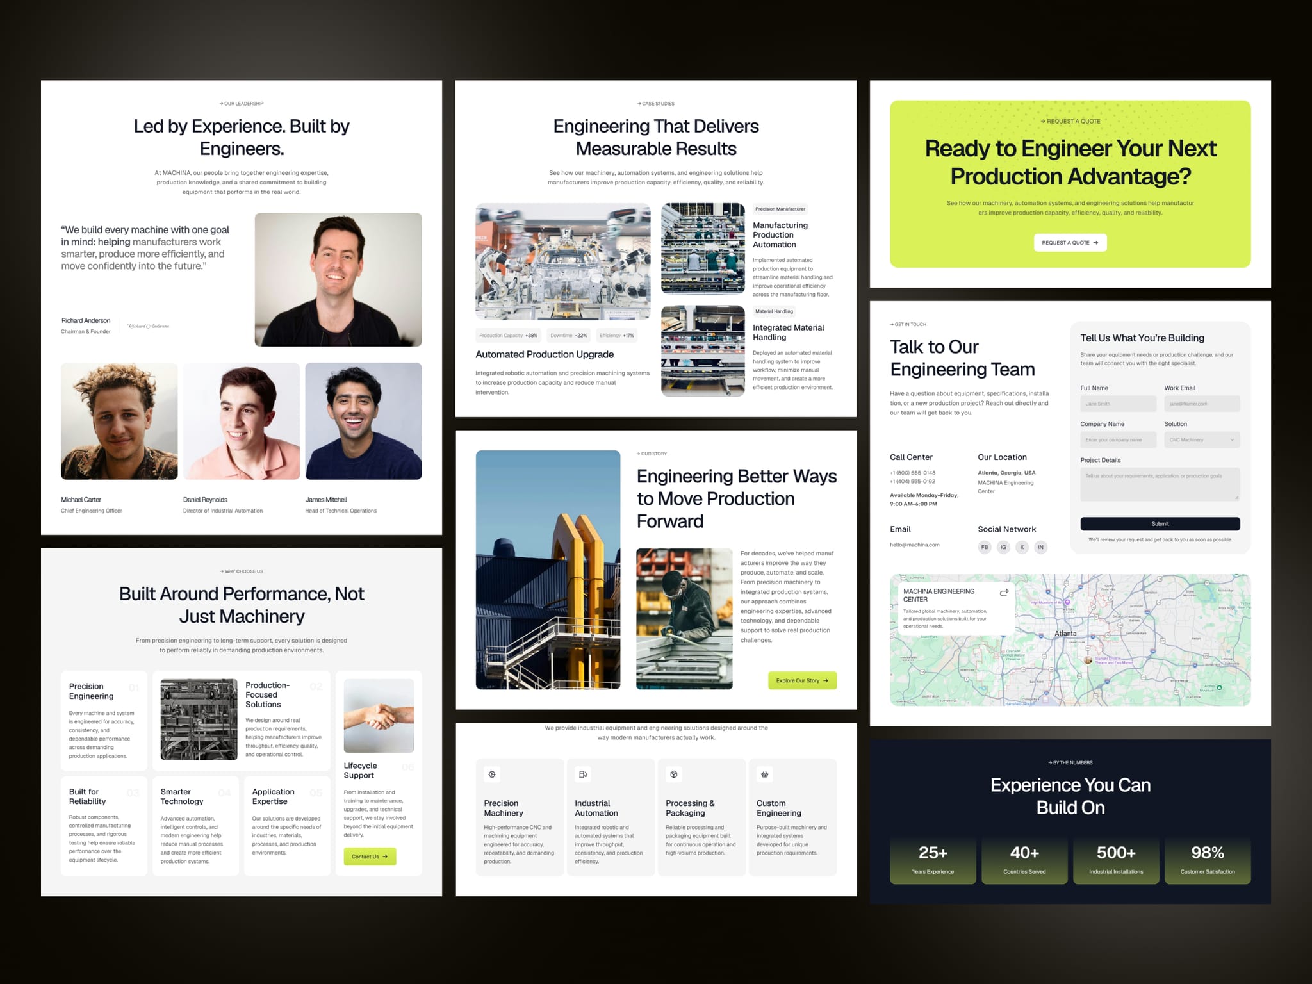The height and width of the screenshot is (984, 1312).
Task: Select the Industrial Automation card icon
Action: click(583, 775)
